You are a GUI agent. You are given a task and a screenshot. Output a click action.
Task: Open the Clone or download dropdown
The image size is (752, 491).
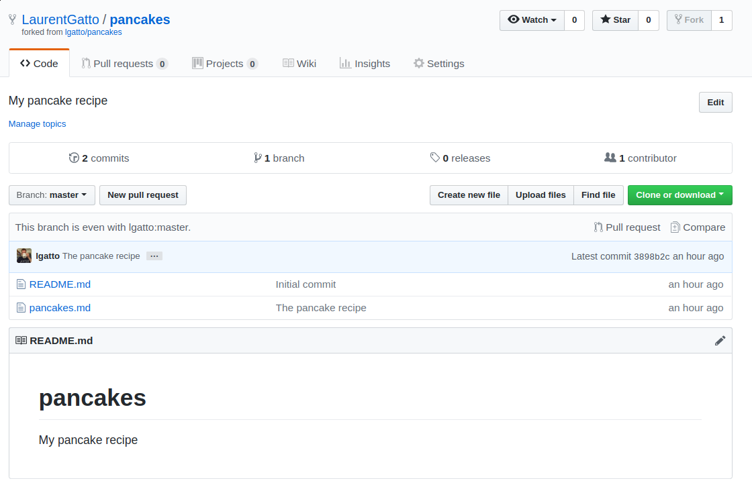pos(679,195)
